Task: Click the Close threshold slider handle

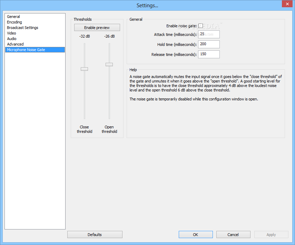Action: pyautogui.click(x=84, y=69)
